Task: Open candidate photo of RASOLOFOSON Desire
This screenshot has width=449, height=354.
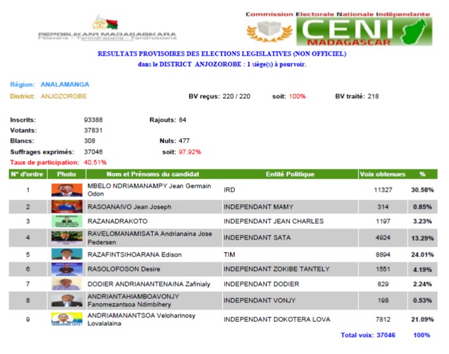Action: tap(67, 269)
